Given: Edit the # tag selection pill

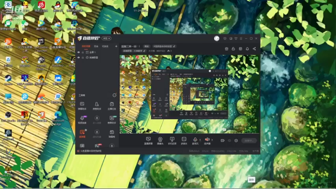Looking at the screenshot, I should [x=164, y=46].
